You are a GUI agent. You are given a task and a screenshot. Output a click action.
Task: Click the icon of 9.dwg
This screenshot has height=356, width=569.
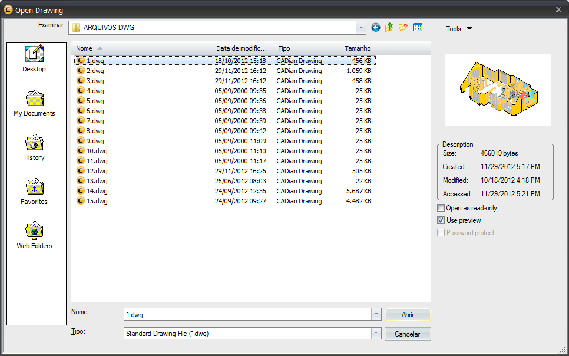tap(81, 141)
